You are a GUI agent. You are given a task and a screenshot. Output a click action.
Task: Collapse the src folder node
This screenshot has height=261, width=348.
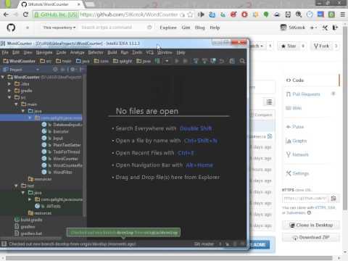[9, 97]
